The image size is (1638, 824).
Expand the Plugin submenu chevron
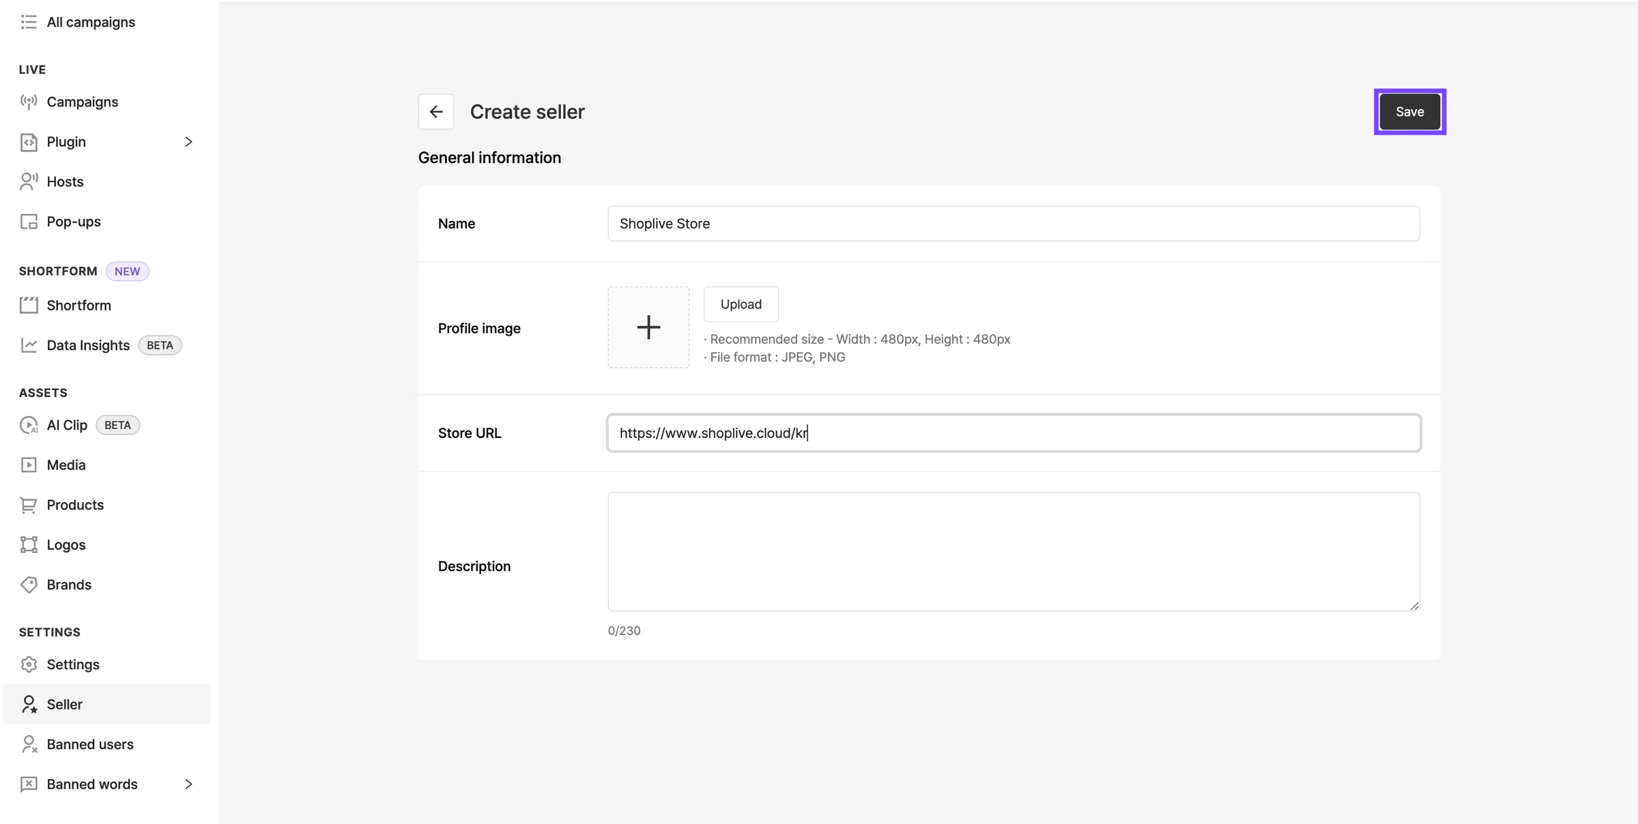(x=189, y=142)
